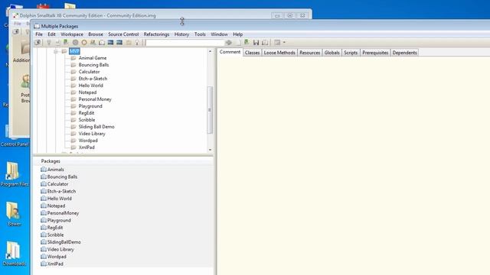Select Etch-a-Sketch in folder tree

tap(93, 79)
